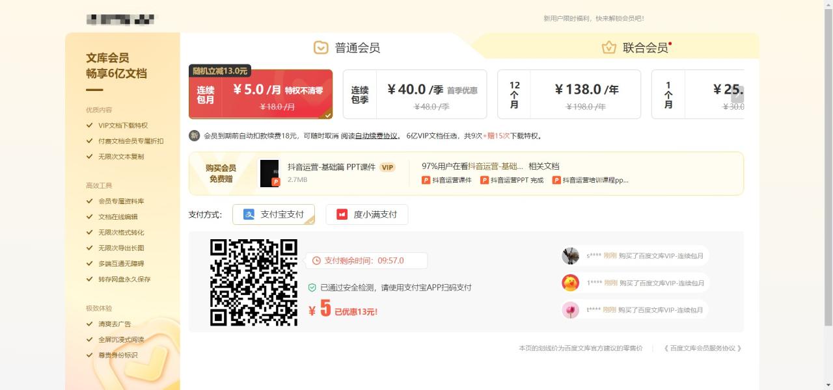This screenshot has height=390, width=833.
Task: Click avatar of buyer s****
Action: tap(571, 255)
